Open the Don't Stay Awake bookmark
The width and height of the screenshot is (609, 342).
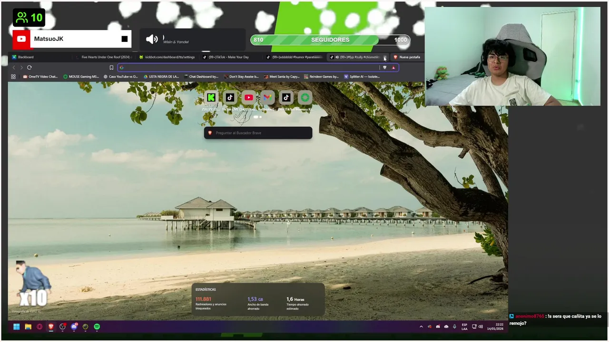[241, 76]
